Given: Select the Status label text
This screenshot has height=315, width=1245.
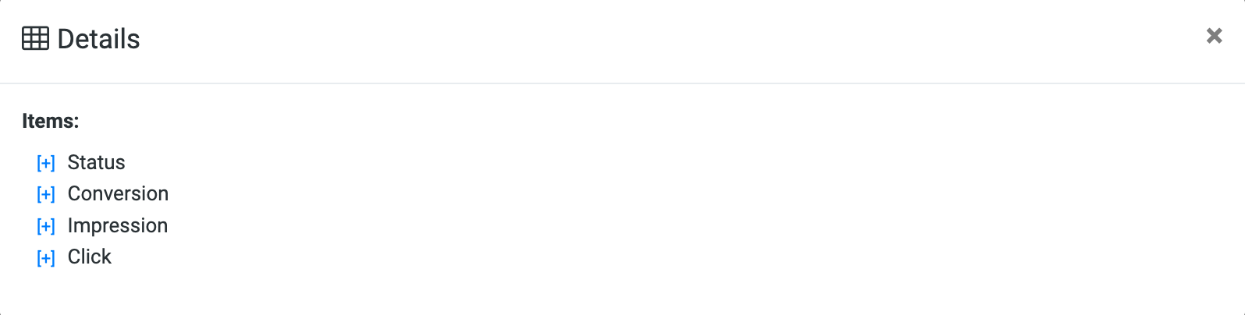Looking at the screenshot, I should click(x=96, y=162).
